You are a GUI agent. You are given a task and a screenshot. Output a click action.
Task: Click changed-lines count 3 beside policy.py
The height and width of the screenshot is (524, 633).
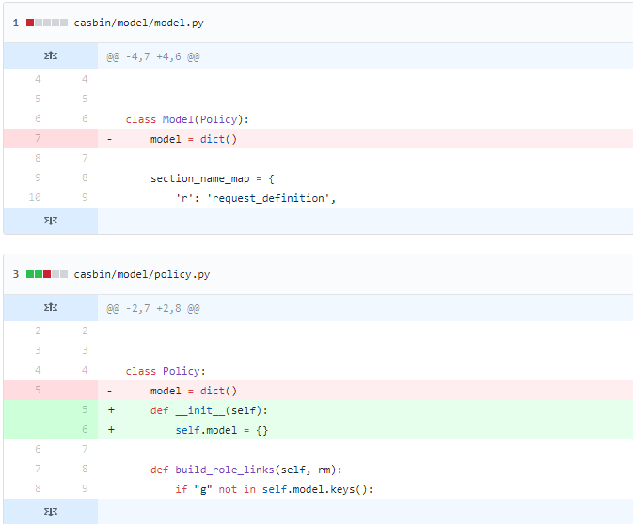point(16,274)
